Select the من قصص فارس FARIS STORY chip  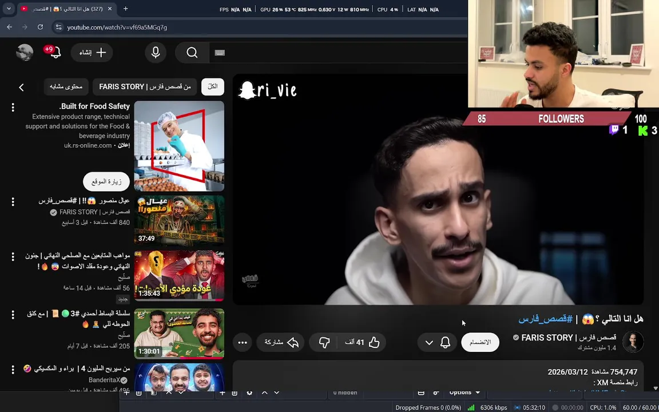(145, 86)
